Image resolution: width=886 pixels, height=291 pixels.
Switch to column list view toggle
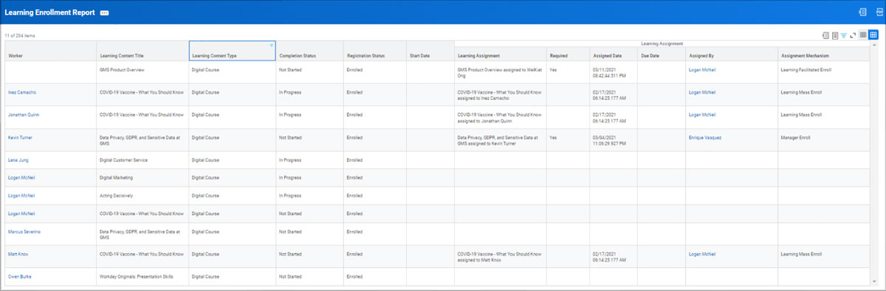pyautogui.click(x=863, y=35)
